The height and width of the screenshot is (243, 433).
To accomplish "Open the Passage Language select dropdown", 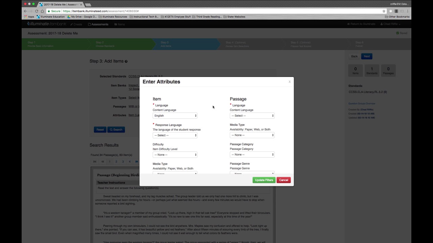I will [252, 116].
